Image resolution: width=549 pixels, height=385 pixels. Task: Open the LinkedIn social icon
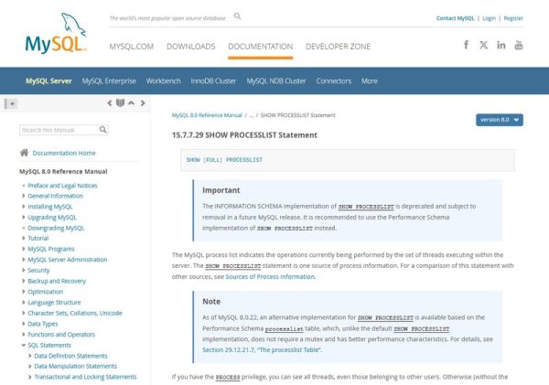[501, 45]
